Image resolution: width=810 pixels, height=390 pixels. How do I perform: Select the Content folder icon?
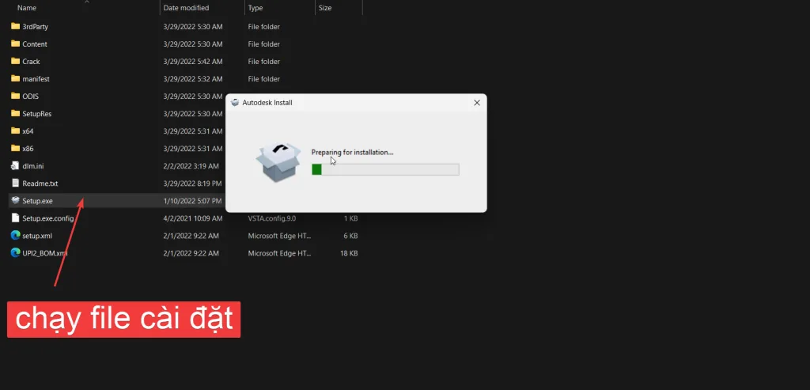16,44
